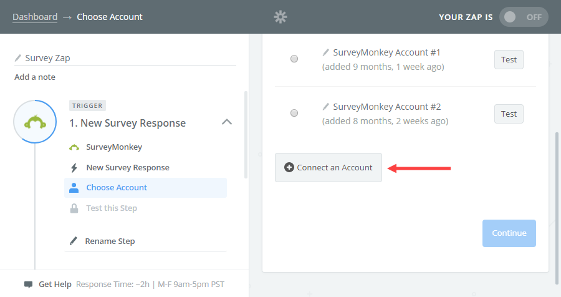Screen dimensions: 561x297
Task: Rename SurveyMonkey Account #1 via pencil icon
Action: pos(325,52)
